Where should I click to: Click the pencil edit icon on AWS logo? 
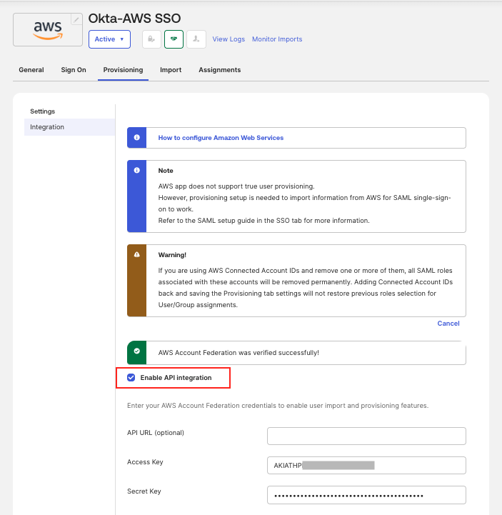tap(77, 19)
